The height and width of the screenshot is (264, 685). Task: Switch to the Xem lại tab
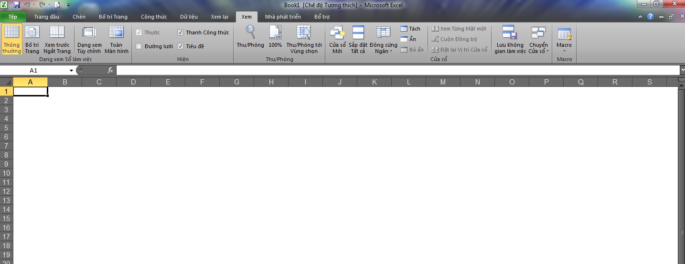[220, 17]
